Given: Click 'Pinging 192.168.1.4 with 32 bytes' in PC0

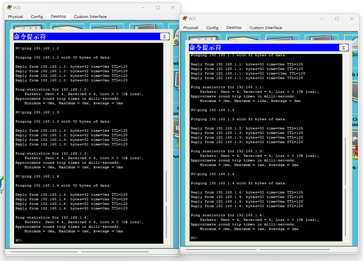Looking at the screenshot, I should [x=63, y=186].
